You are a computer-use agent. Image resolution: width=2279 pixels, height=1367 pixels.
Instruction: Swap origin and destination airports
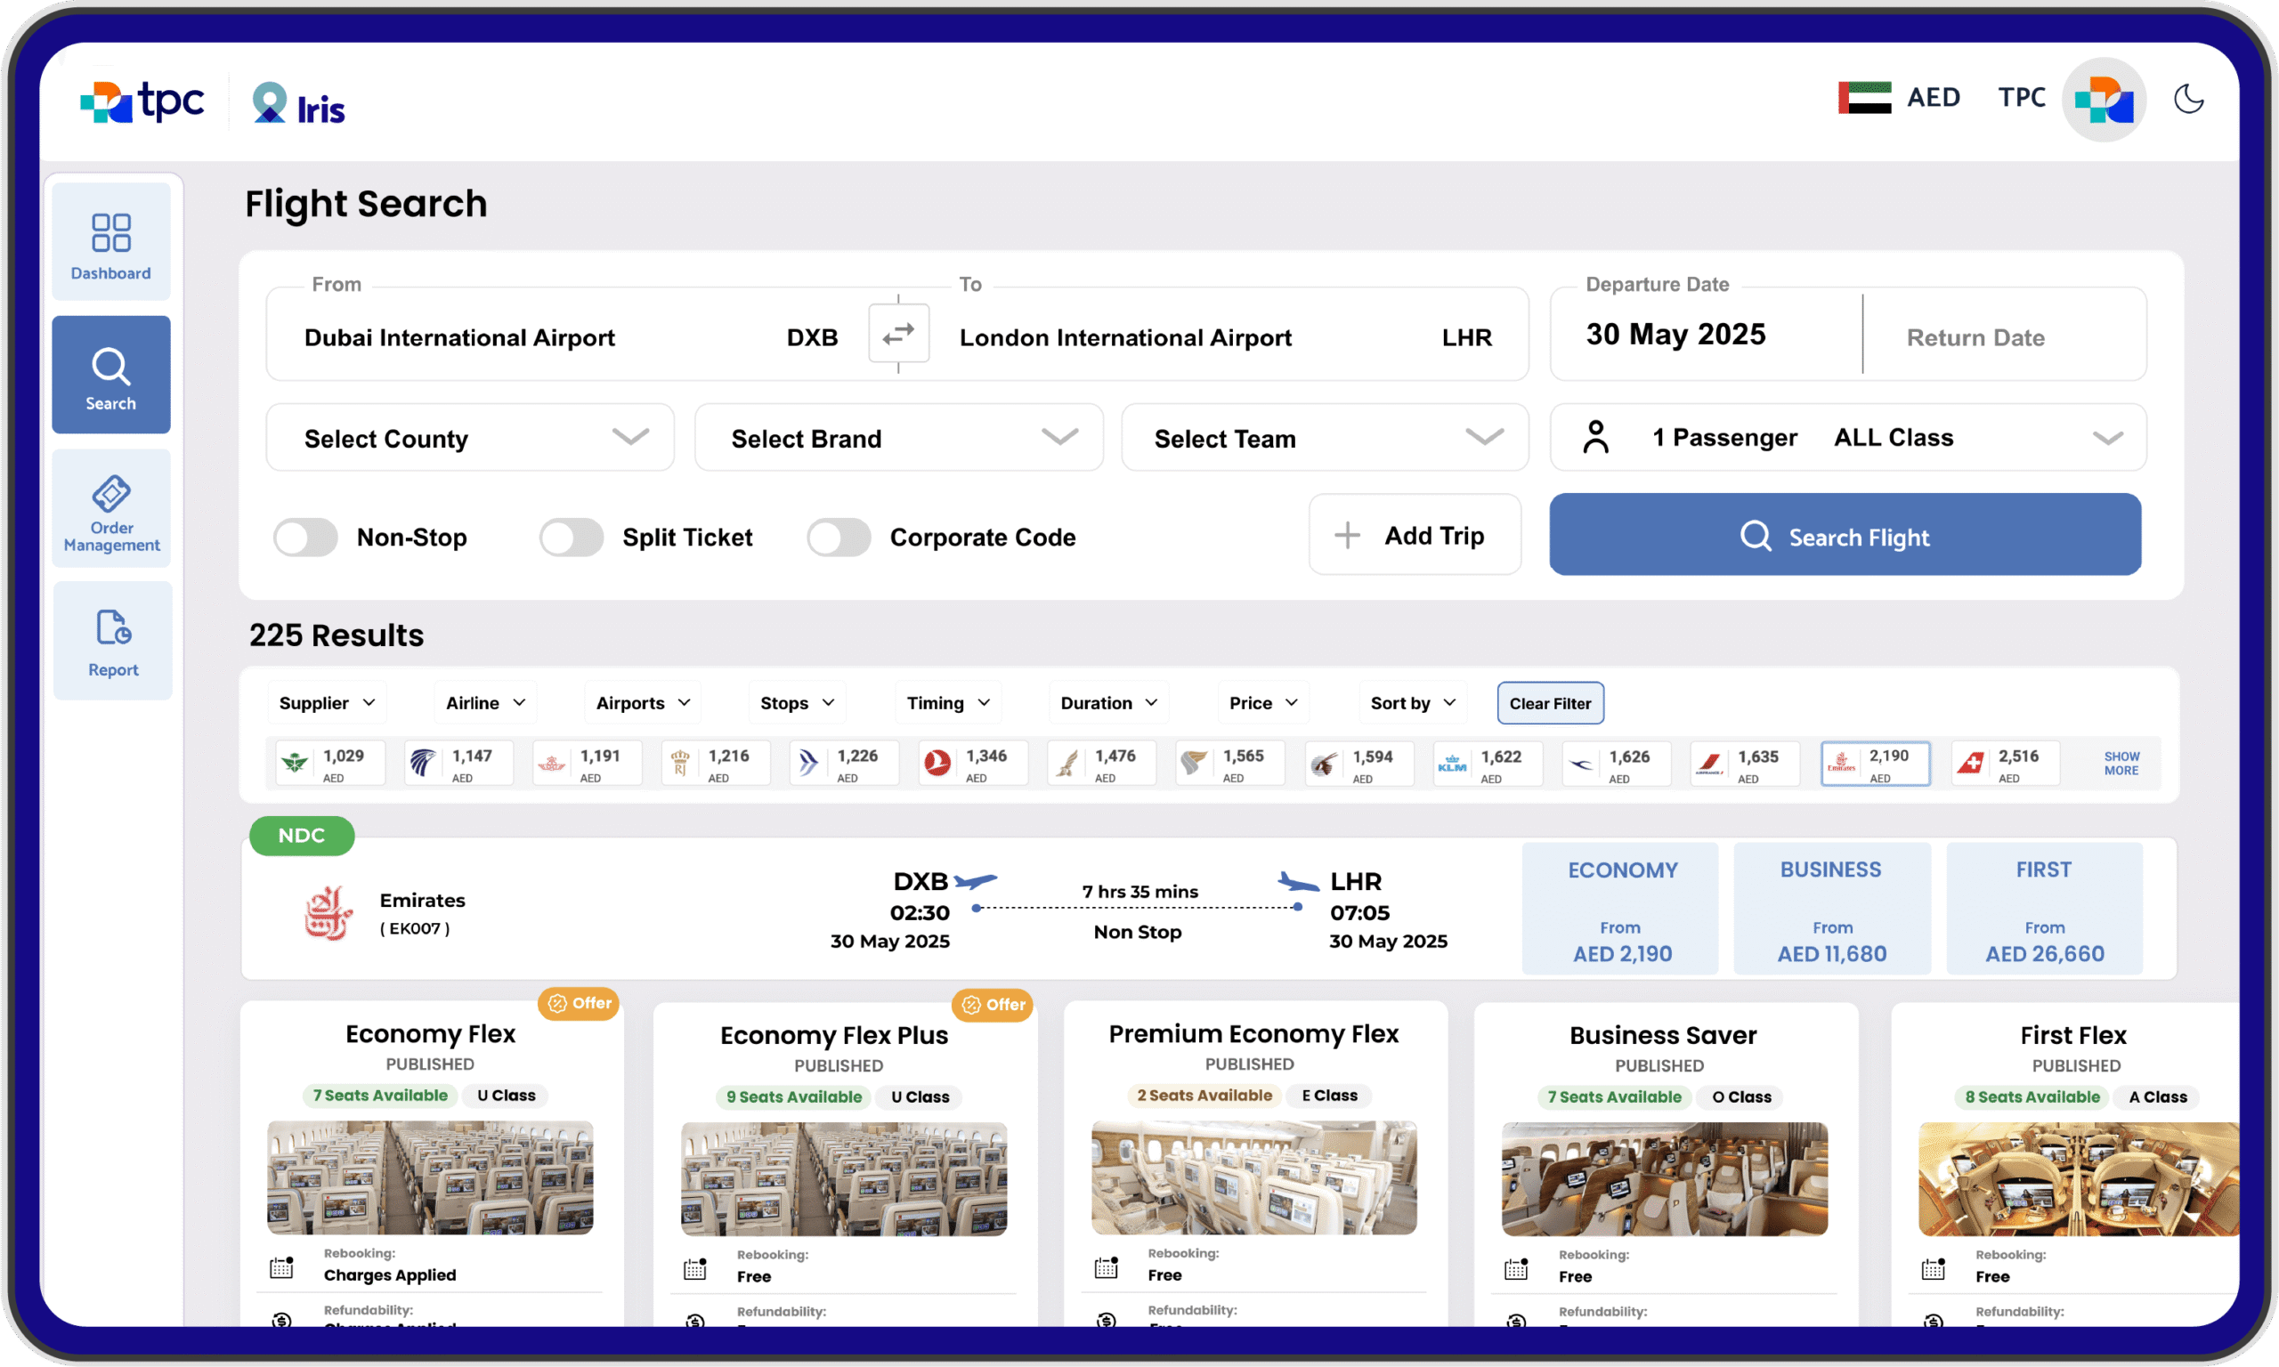click(x=898, y=334)
